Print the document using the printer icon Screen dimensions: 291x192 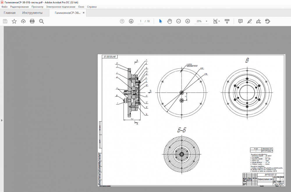coord(32,21)
